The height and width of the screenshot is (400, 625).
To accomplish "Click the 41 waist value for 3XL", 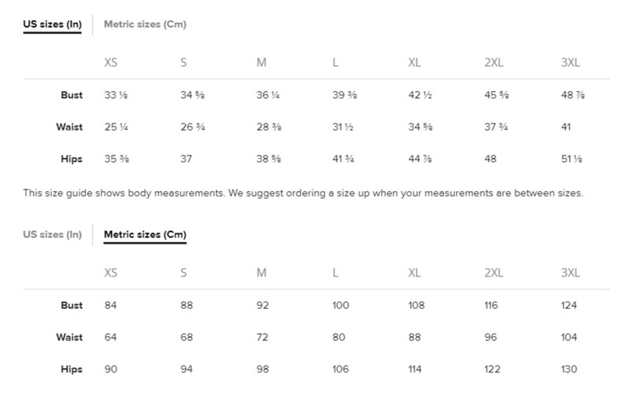I will (566, 127).
